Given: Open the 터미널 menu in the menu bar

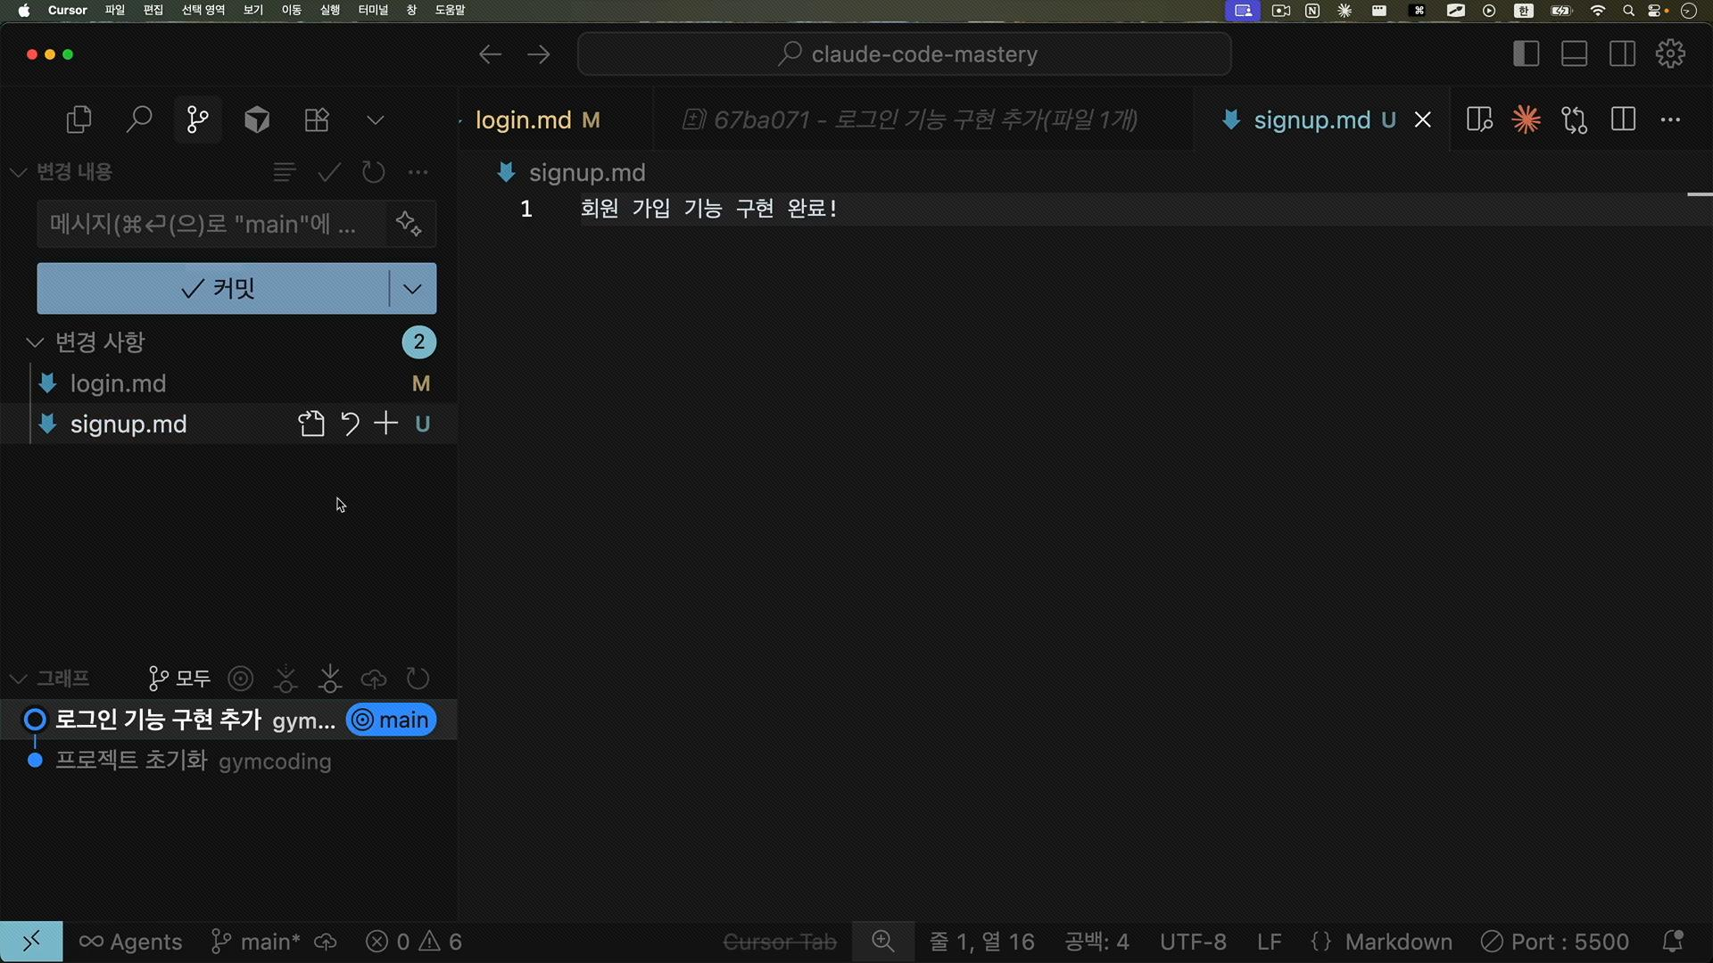Looking at the screenshot, I should coord(373,10).
